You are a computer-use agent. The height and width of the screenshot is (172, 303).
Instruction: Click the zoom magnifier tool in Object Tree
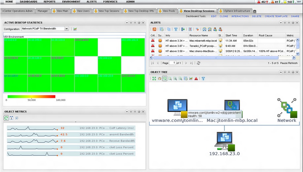tap(170, 78)
